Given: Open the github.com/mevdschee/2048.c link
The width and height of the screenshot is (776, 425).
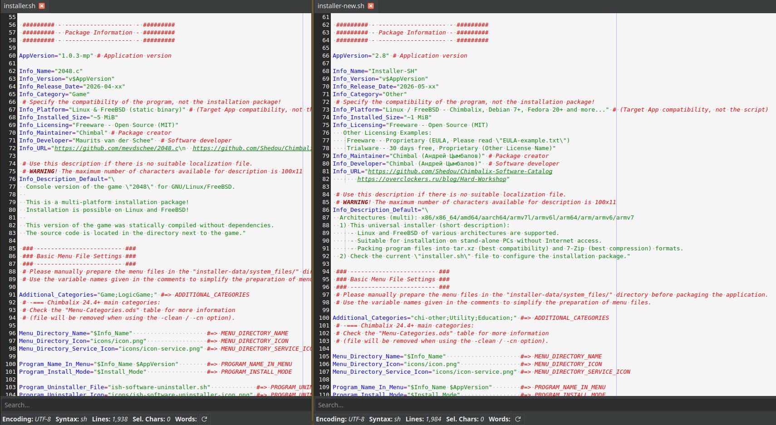Looking at the screenshot, I should [117, 148].
